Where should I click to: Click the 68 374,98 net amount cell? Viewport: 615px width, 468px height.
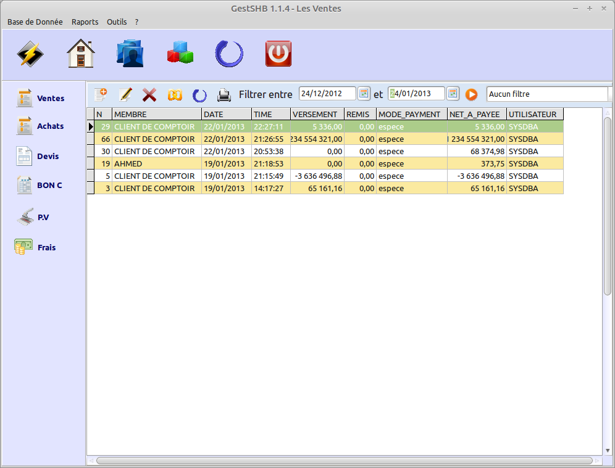tap(477, 151)
